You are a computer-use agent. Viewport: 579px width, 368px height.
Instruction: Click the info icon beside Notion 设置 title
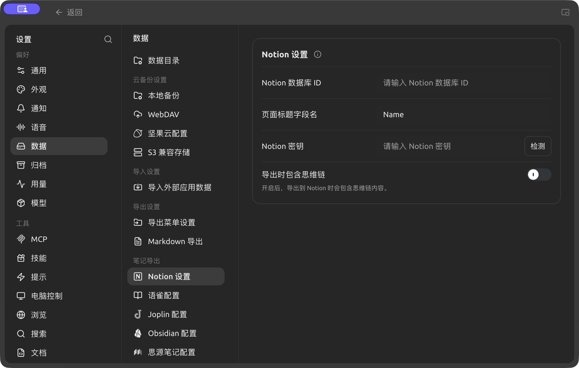click(x=318, y=54)
